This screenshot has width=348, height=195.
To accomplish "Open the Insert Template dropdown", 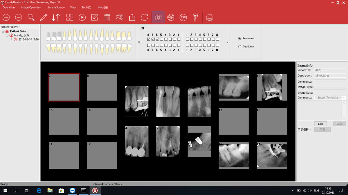I will pyautogui.click(x=330, y=98).
